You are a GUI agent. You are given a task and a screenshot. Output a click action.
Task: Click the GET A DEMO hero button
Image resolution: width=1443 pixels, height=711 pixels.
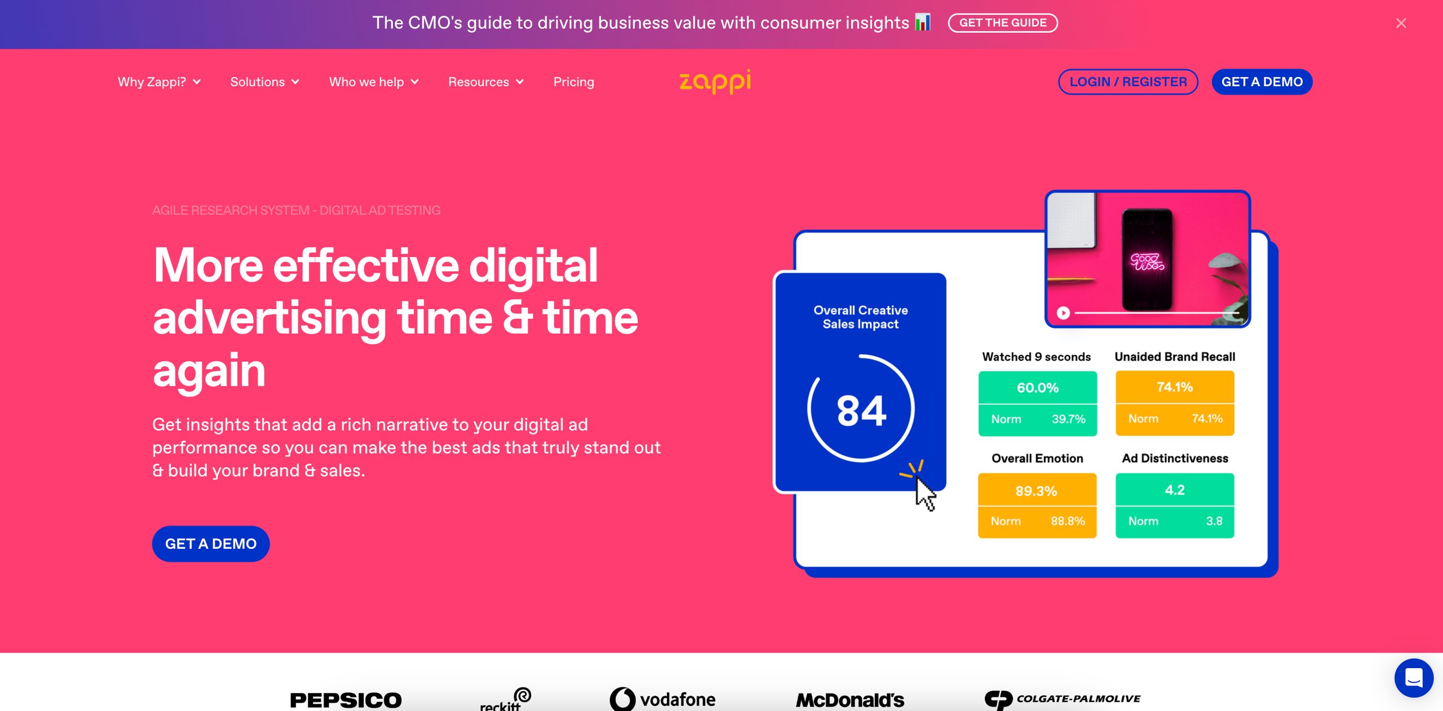pyautogui.click(x=211, y=544)
